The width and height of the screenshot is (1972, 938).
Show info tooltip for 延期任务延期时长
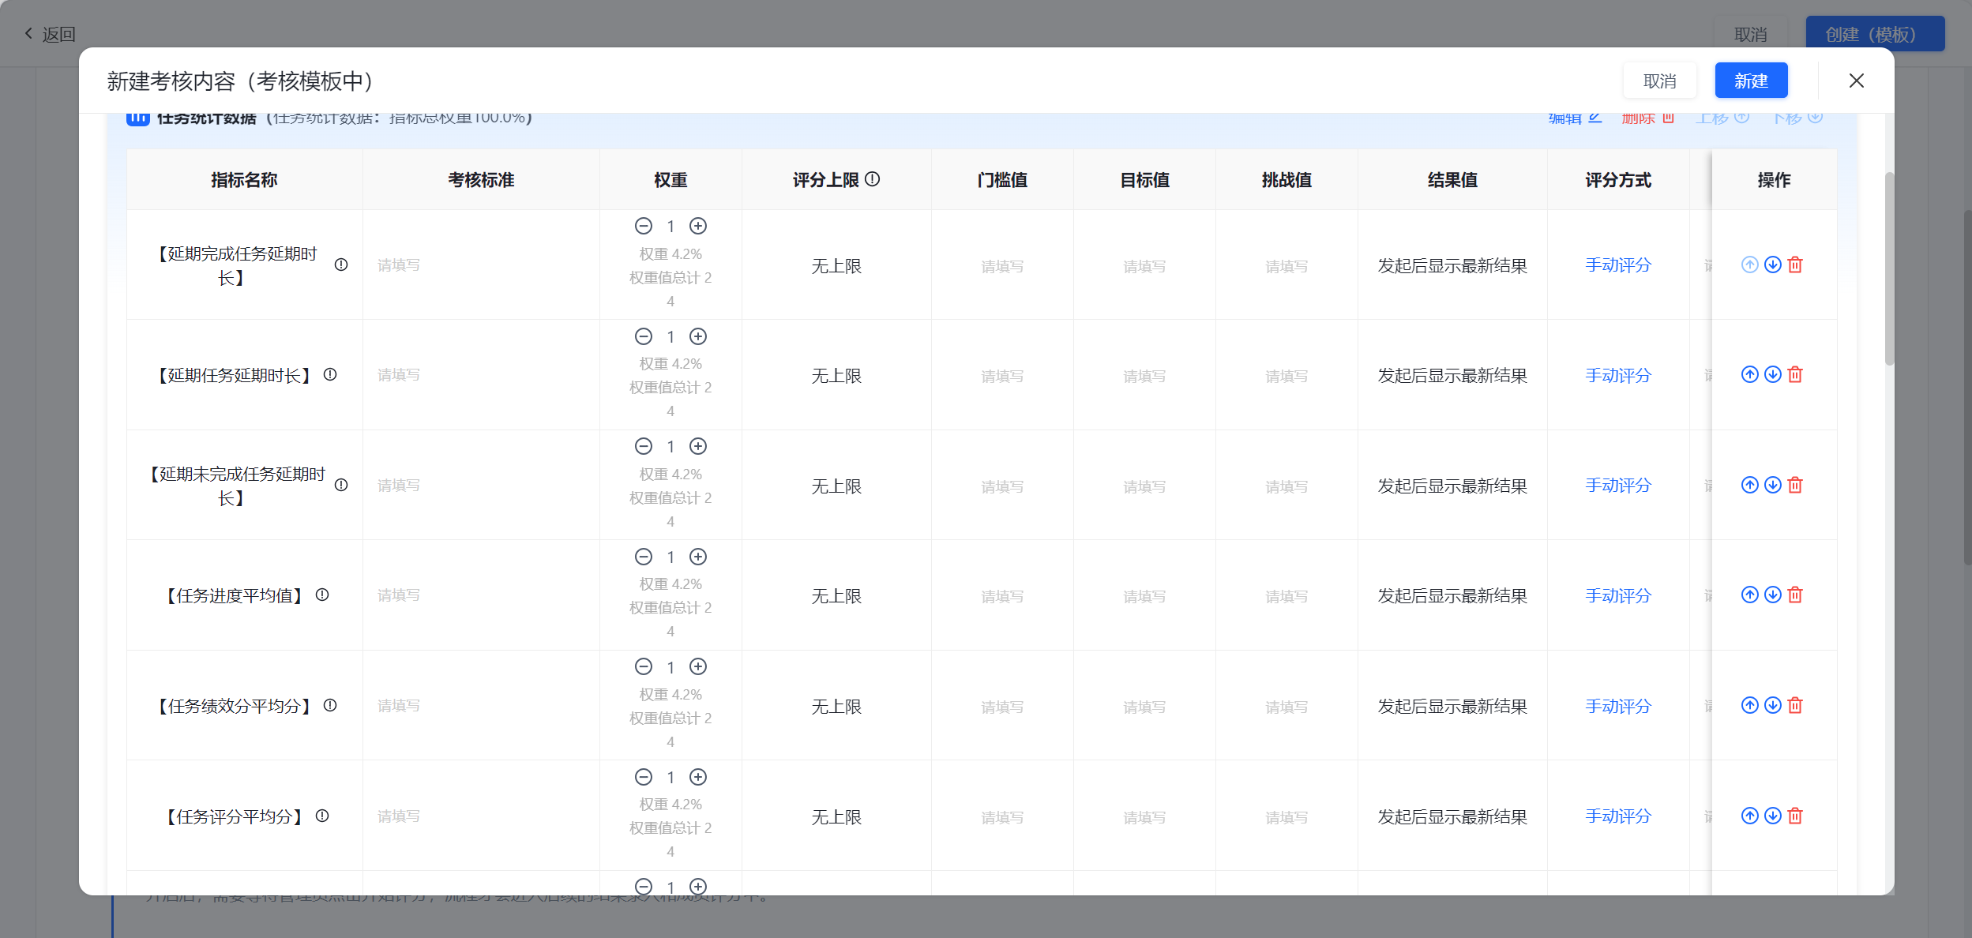(x=330, y=375)
